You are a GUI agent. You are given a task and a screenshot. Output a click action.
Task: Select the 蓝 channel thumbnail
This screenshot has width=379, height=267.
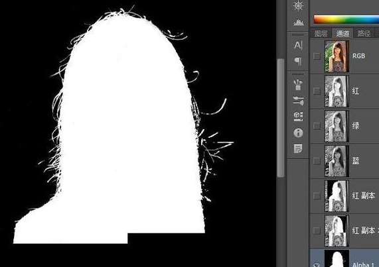click(337, 160)
